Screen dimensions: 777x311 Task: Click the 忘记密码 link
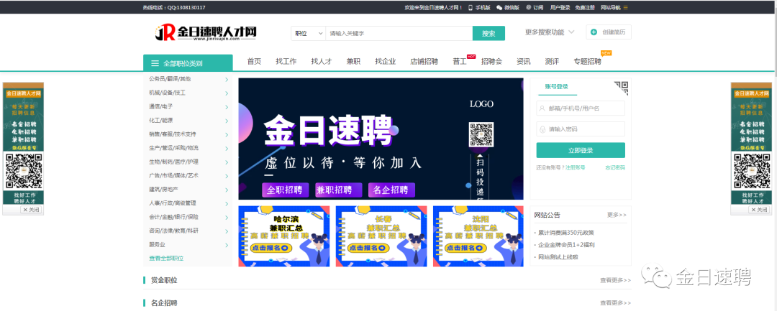(615, 167)
